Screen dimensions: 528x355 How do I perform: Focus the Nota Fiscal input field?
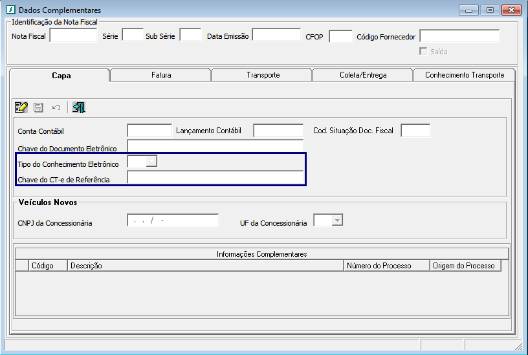tap(73, 36)
